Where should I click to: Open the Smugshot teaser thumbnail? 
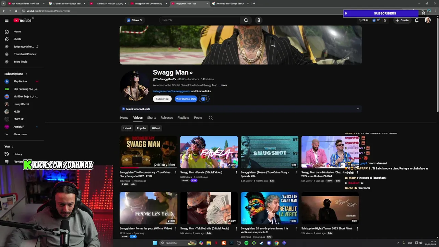(270, 152)
